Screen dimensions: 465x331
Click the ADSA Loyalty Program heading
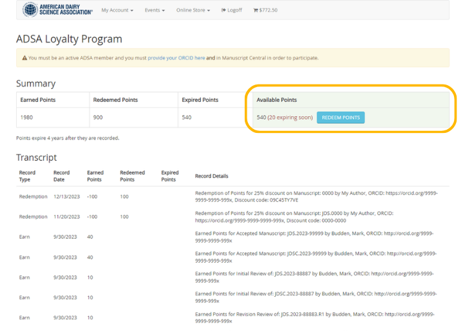[x=69, y=39]
